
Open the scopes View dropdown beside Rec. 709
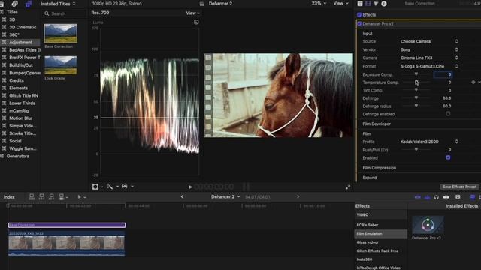[192, 13]
